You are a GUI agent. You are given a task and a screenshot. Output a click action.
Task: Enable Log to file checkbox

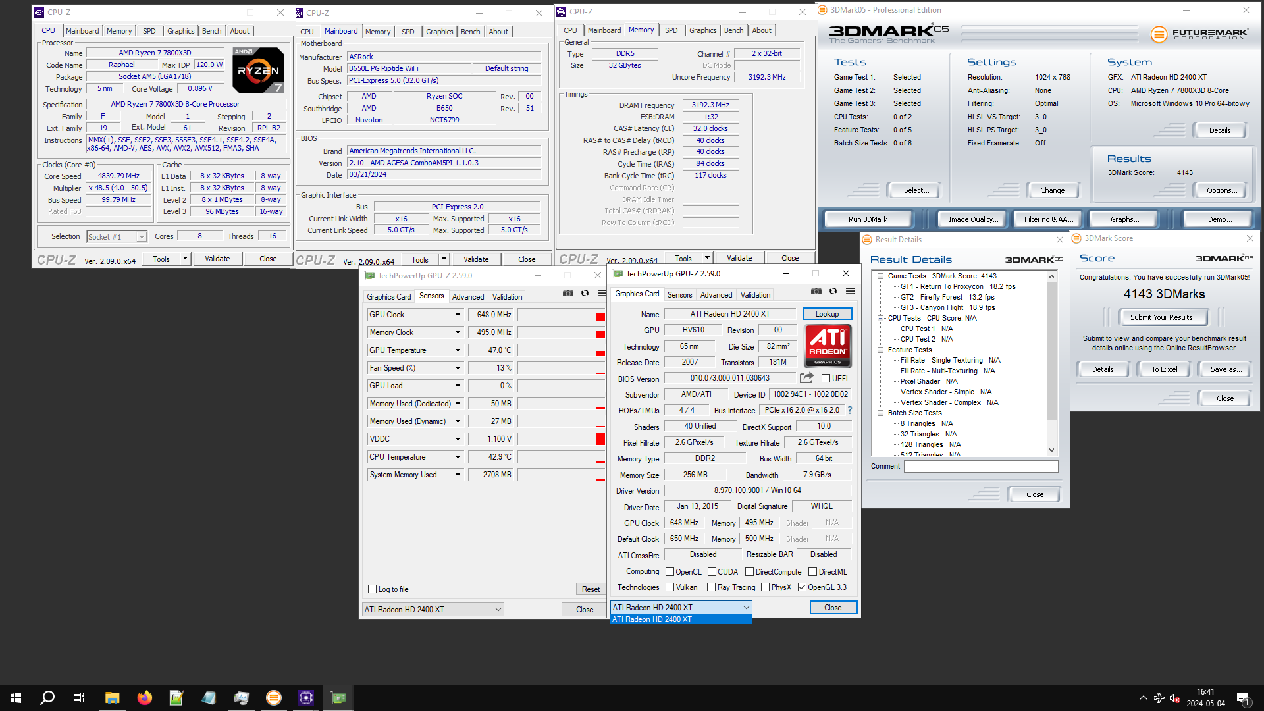372,589
